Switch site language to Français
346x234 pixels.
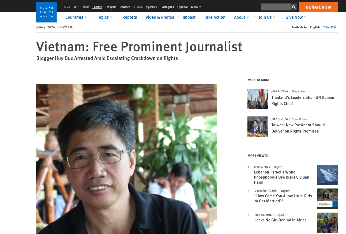pos(111,7)
